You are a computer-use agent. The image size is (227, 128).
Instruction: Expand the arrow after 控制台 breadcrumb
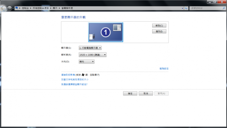(31, 8)
